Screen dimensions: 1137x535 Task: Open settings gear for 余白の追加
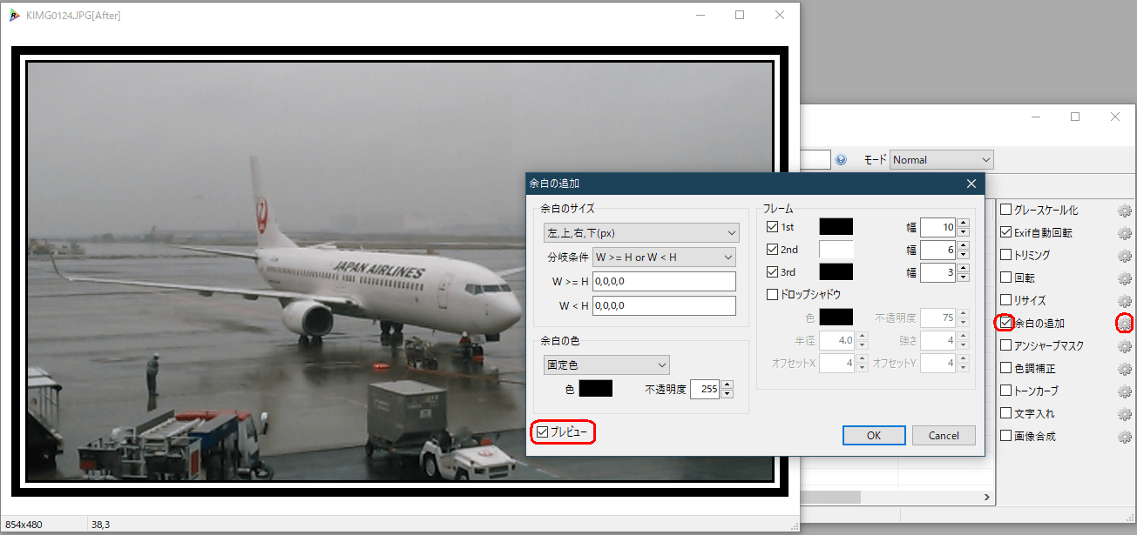[1124, 324]
